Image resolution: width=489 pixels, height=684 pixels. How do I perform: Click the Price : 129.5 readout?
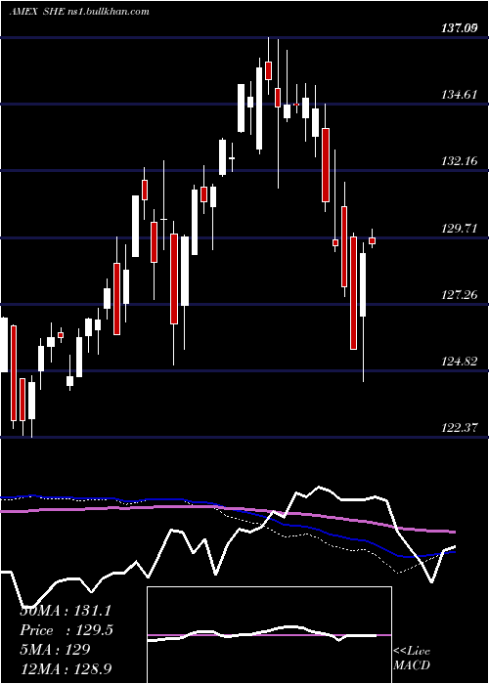(67, 630)
